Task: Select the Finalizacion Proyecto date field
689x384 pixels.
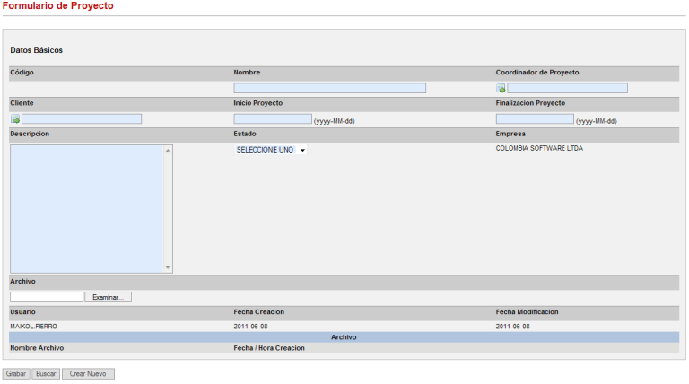Action: click(x=535, y=118)
